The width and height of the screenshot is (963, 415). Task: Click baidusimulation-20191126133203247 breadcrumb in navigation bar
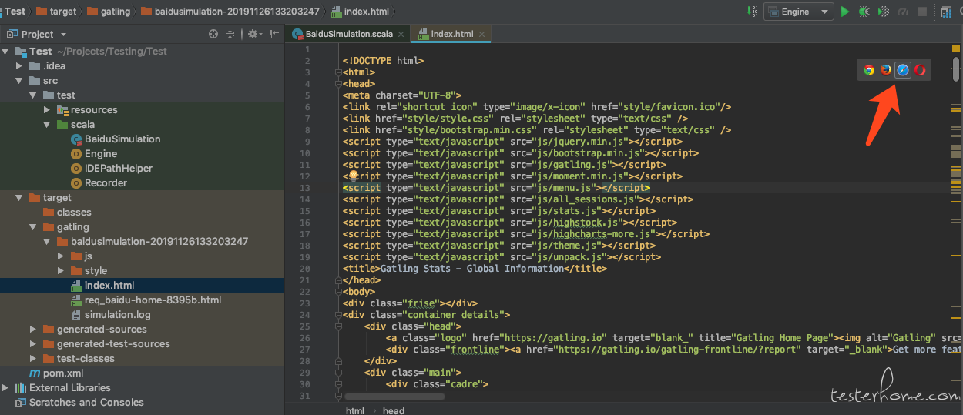tap(230, 12)
